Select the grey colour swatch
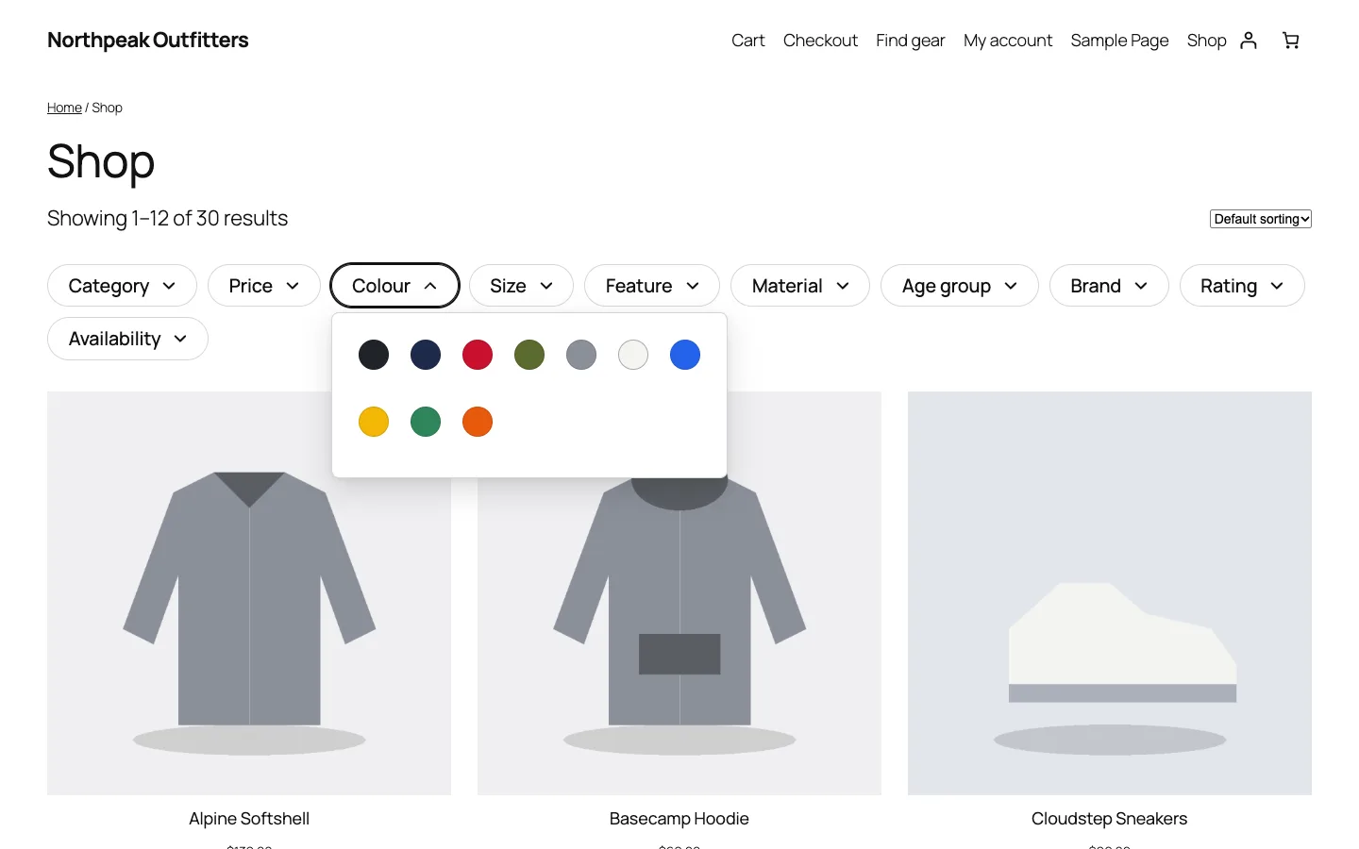 pos(581,355)
